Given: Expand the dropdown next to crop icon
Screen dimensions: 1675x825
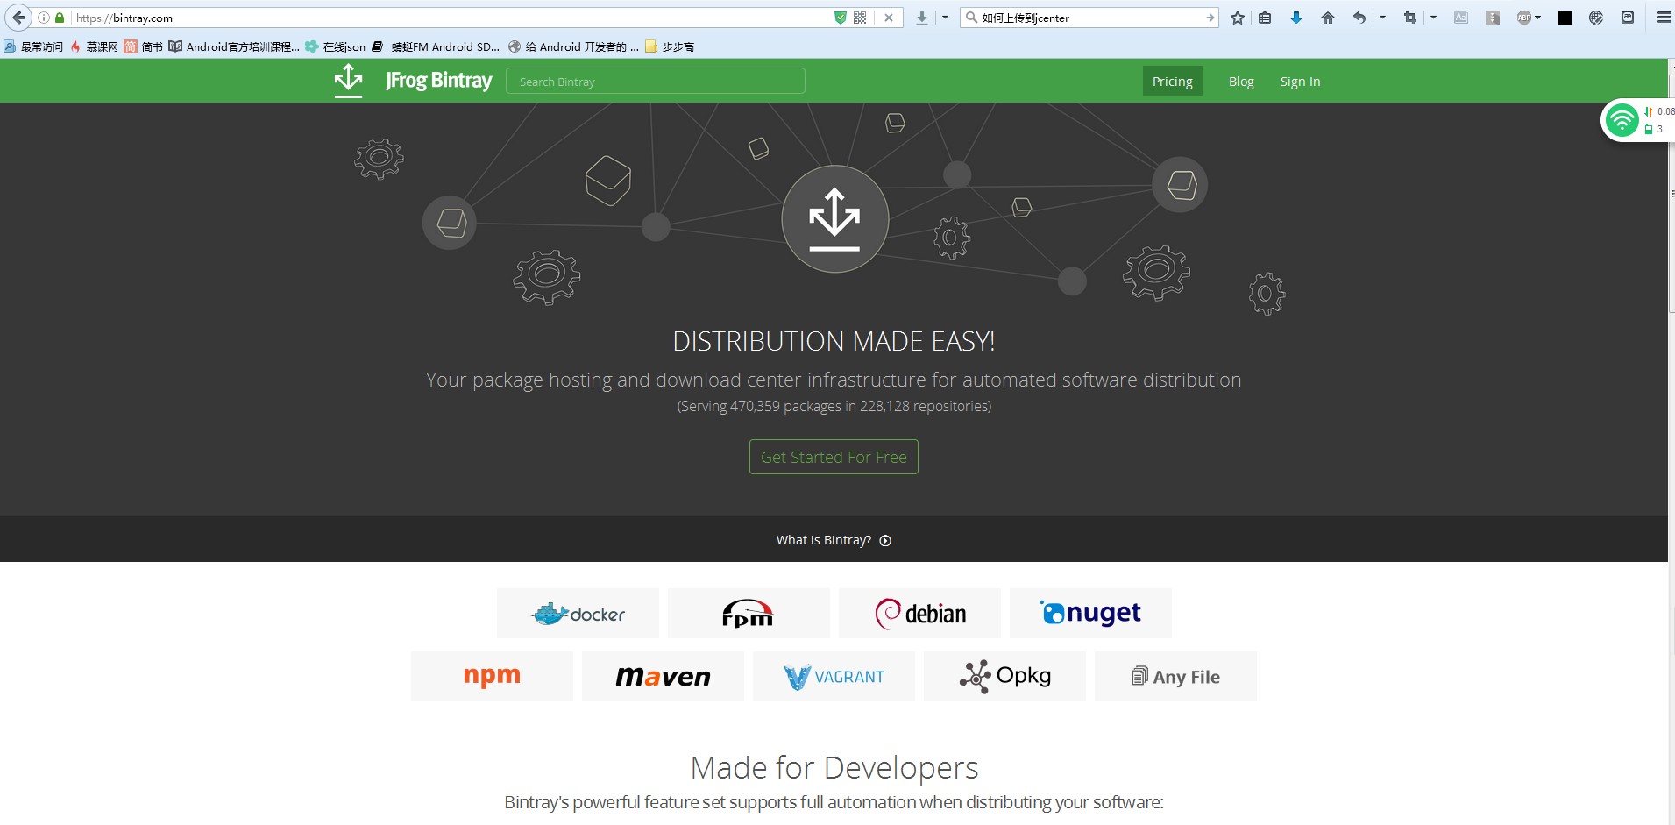Looking at the screenshot, I should (x=1433, y=18).
